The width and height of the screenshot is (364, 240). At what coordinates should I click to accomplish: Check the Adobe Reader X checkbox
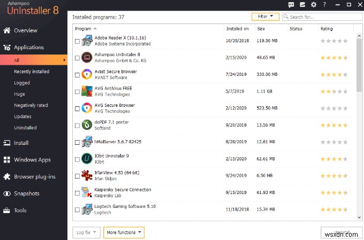(78, 41)
